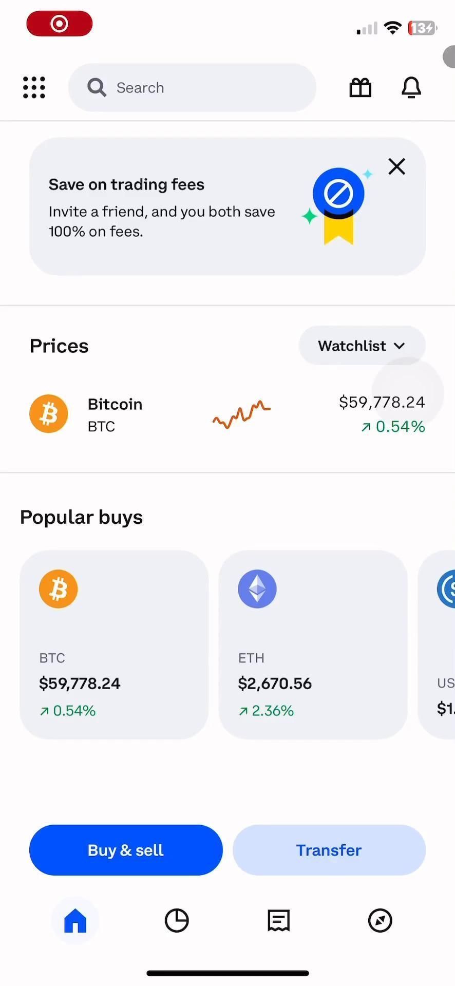
Task: Open the Explore compass tab
Action: 380,920
